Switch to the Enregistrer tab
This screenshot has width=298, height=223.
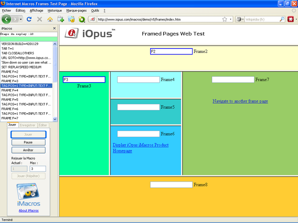[x=27, y=125]
